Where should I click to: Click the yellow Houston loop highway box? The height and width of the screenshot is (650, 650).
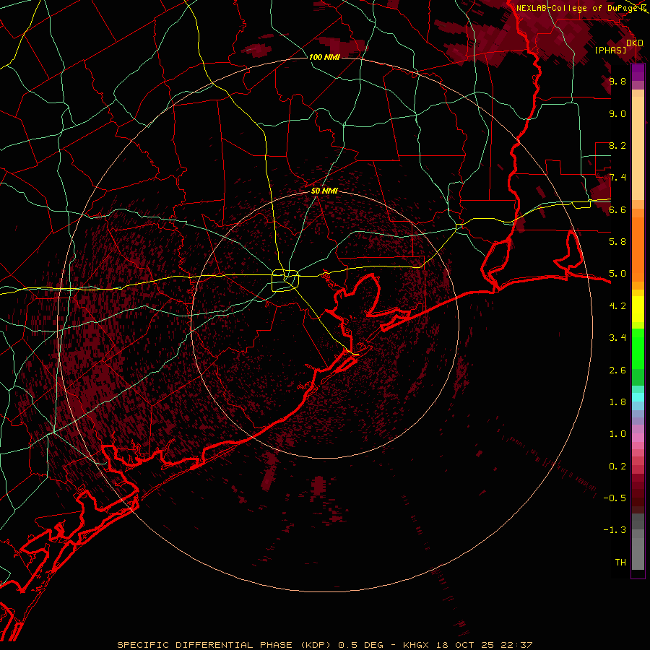click(285, 280)
